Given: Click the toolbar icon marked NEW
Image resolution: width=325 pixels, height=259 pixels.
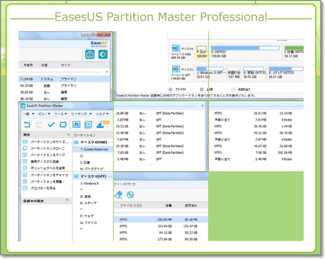Looking at the screenshot, I should pyautogui.click(x=100, y=124).
